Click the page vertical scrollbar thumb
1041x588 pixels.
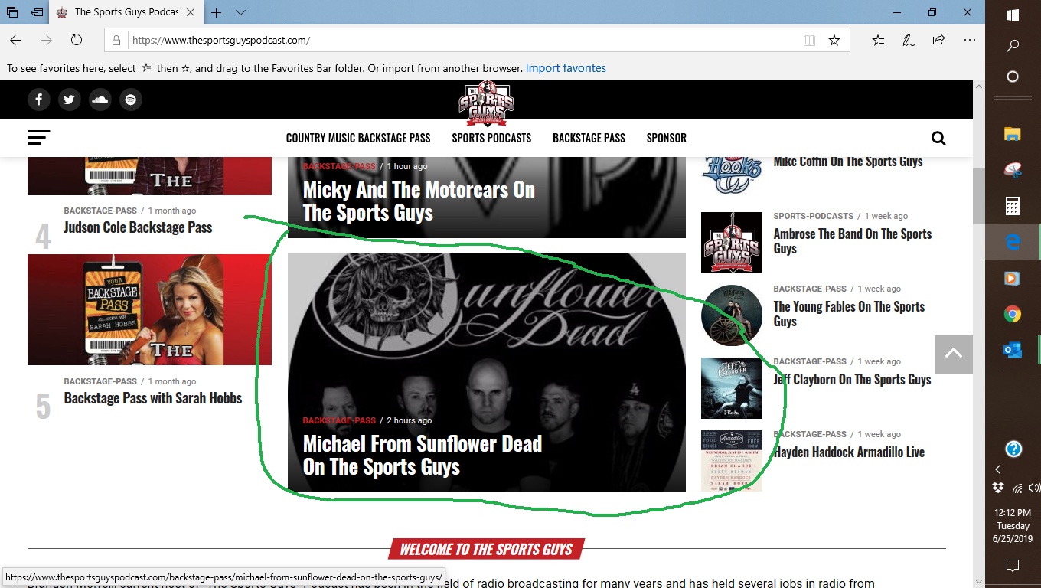(x=979, y=197)
